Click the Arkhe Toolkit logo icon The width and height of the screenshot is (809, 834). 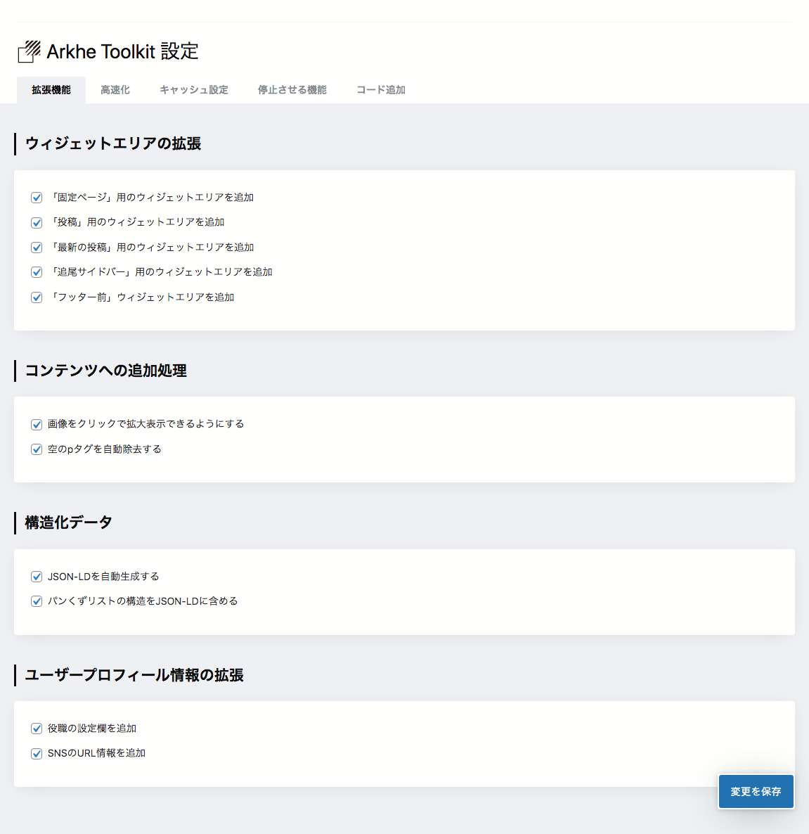click(x=28, y=51)
